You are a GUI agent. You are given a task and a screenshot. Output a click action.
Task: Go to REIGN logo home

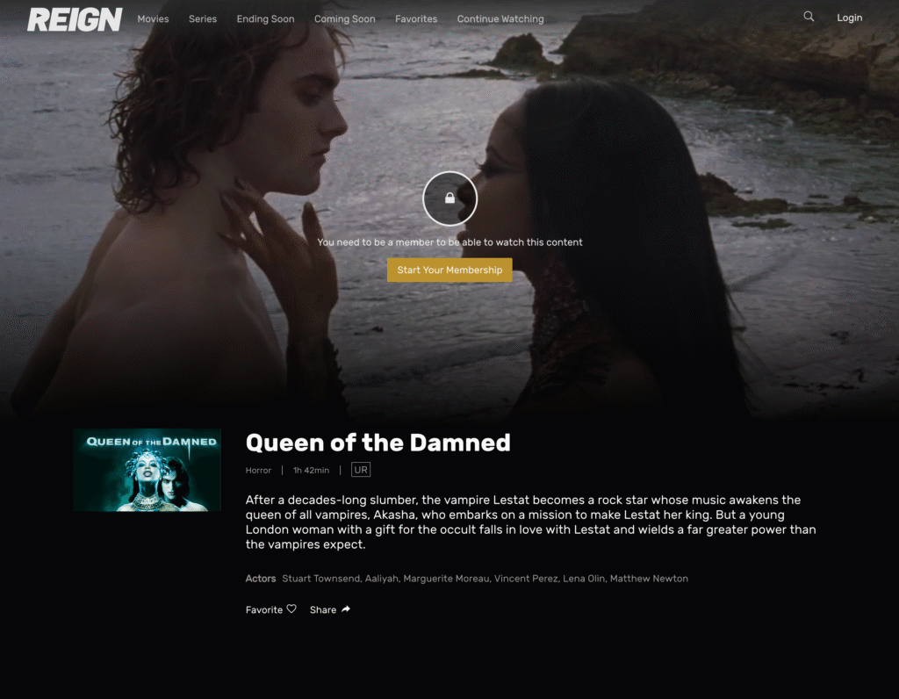tap(75, 19)
